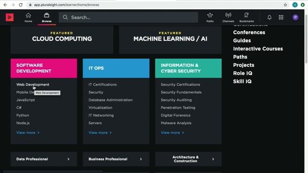The width and height of the screenshot is (308, 173).
Task: Click the search magnifier icon
Action: click(65, 17)
